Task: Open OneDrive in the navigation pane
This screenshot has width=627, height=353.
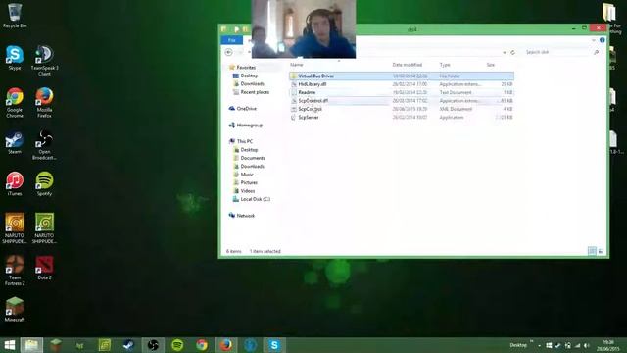Action: (x=242, y=109)
